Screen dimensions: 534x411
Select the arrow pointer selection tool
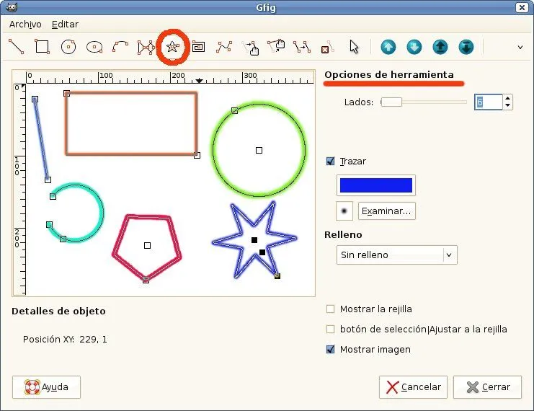pyautogui.click(x=354, y=47)
